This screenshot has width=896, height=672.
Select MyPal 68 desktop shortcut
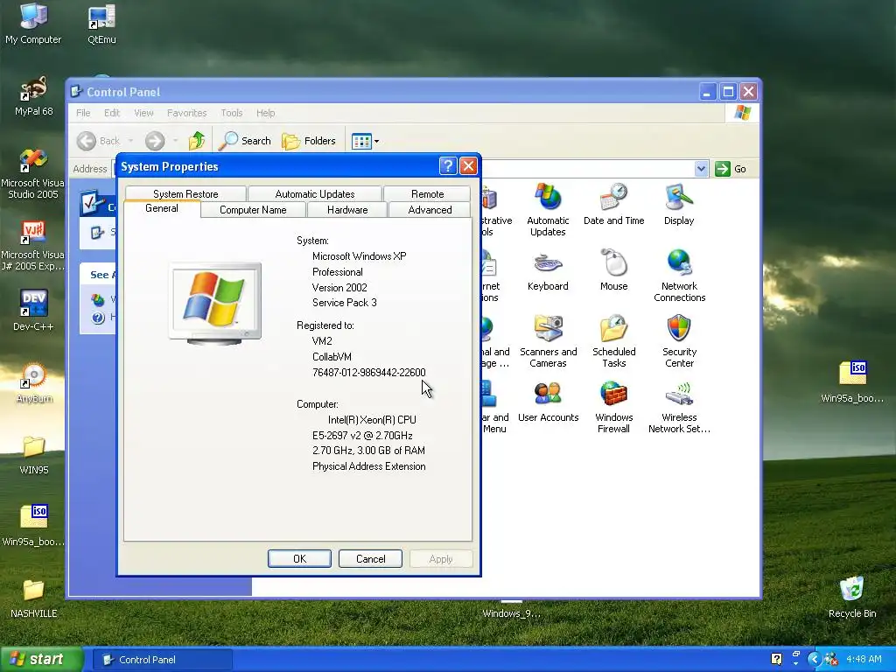[x=34, y=95]
